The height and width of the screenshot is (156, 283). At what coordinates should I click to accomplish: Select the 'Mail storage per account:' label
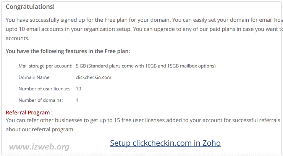(x=45, y=66)
